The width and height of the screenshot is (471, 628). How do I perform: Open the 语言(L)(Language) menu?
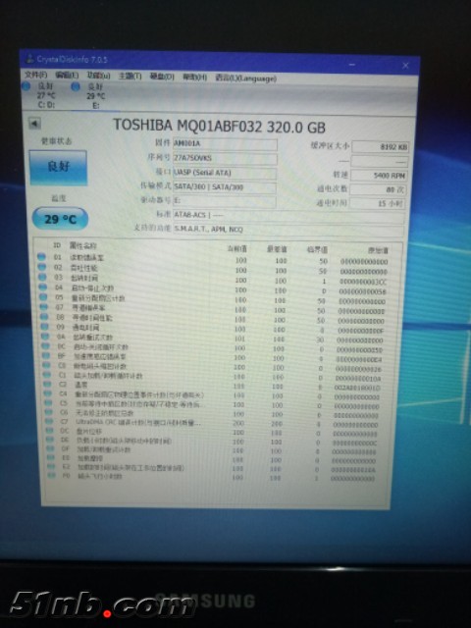pyautogui.click(x=245, y=78)
